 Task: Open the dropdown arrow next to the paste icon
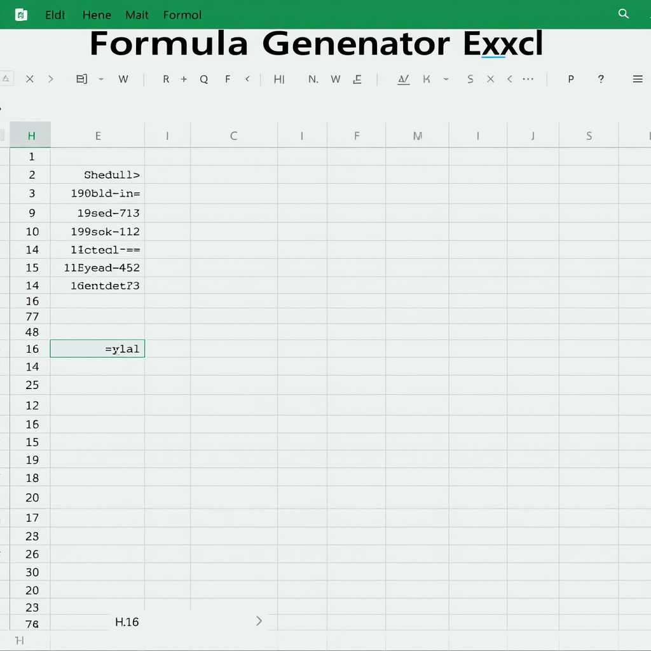pos(100,79)
